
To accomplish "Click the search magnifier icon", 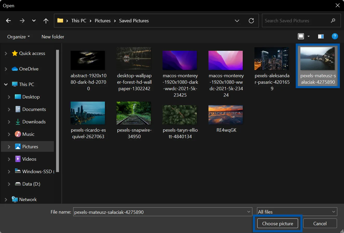I will [333, 21].
